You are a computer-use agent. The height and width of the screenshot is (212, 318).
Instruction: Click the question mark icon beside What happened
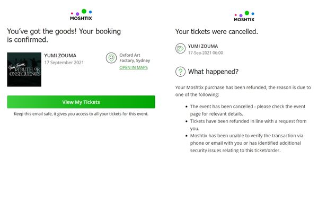pos(180,72)
